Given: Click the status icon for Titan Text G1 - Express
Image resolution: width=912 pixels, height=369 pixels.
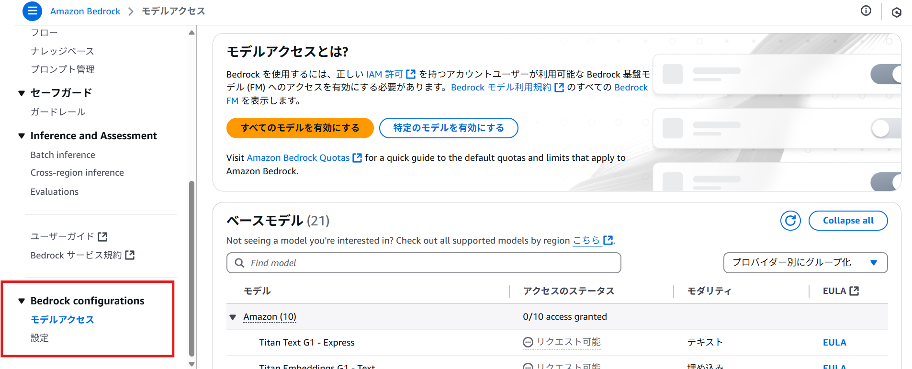Looking at the screenshot, I should point(528,342).
